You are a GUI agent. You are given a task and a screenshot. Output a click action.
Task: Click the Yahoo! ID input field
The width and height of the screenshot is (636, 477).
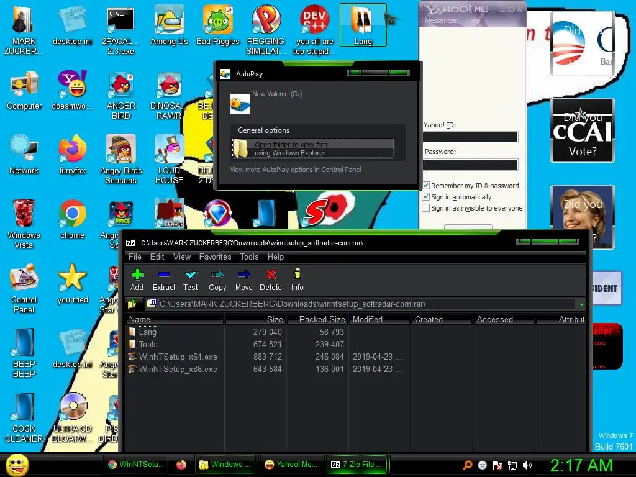471,137
